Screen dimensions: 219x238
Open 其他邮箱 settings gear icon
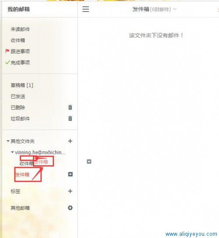click(70, 208)
